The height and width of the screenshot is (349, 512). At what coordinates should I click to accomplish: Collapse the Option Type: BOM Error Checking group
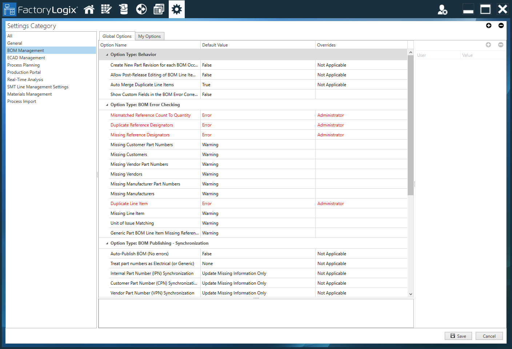click(x=107, y=105)
